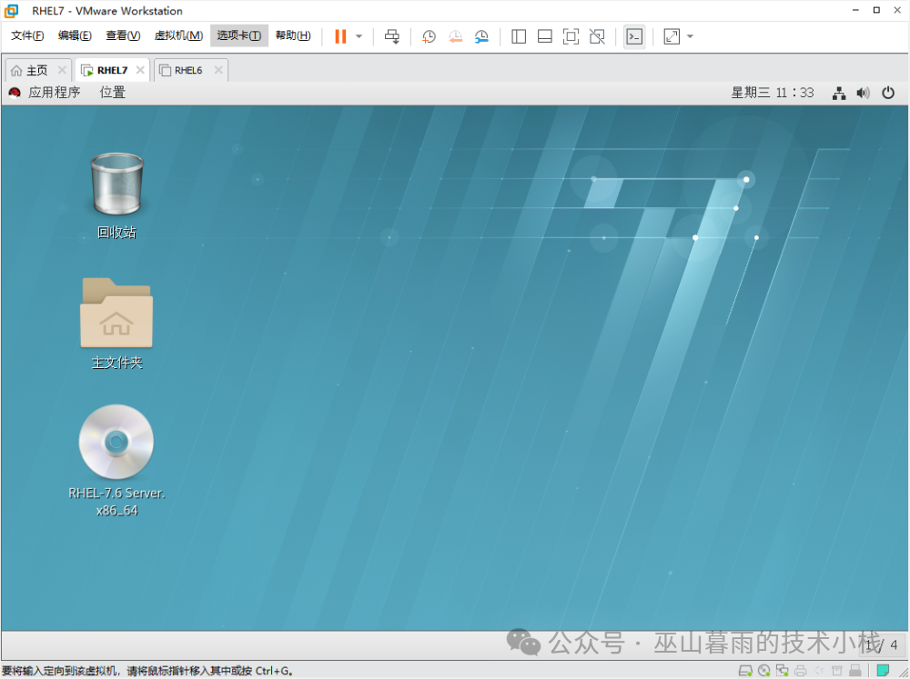Revert the VM to its snapshot
The height and width of the screenshot is (679, 910).
coord(456,36)
